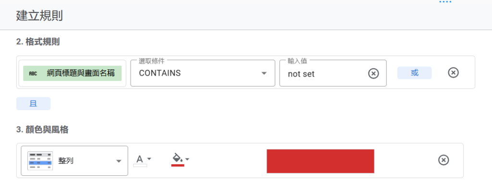Image resolution: width=492 pixels, height=192 pixels.
Task: Click the red style preview swatch
Action: click(x=320, y=161)
